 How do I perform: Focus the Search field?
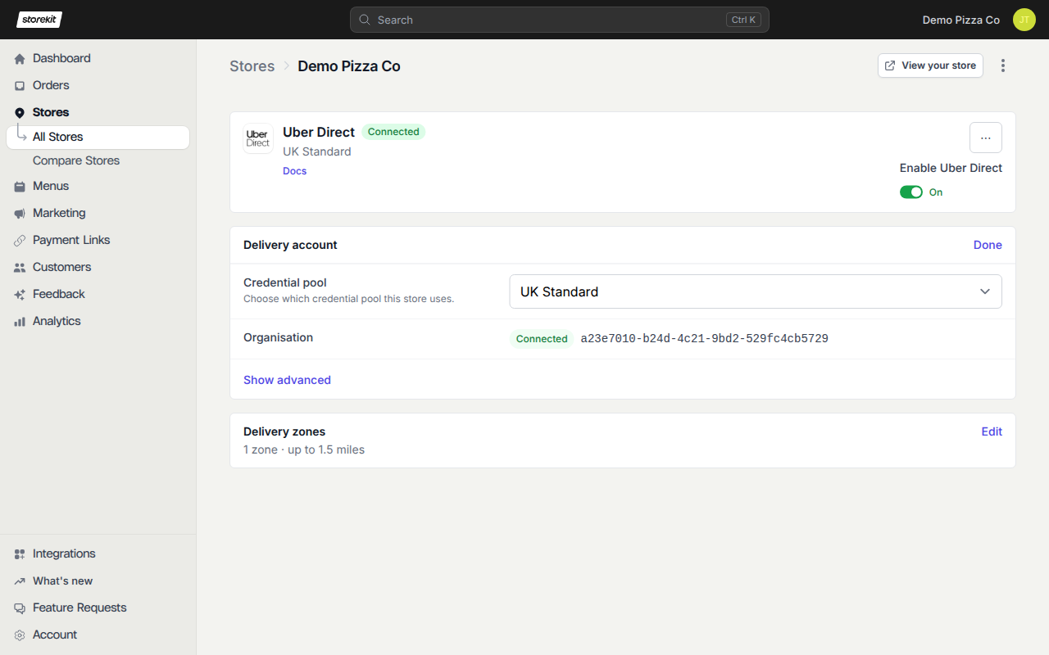pos(560,20)
